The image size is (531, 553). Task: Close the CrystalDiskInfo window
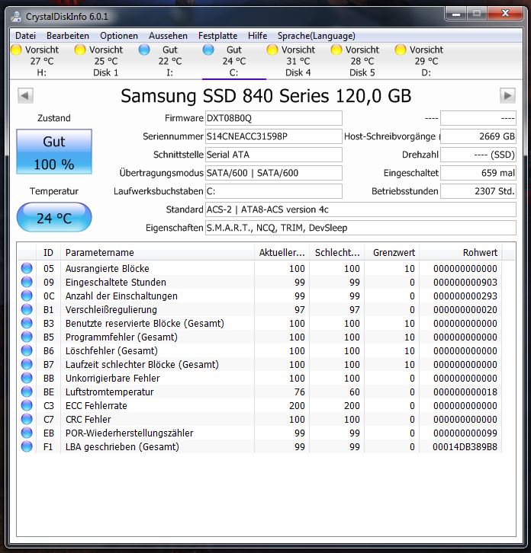click(x=505, y=14)
